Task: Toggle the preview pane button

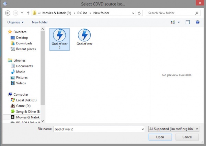Action: coord(188,22)
